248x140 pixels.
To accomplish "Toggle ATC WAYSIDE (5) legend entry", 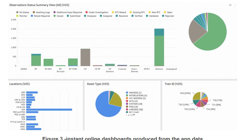I will (x=136, y=98).
